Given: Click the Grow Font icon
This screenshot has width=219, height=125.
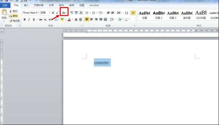Looking at the screenshot, I should point(53,13).
